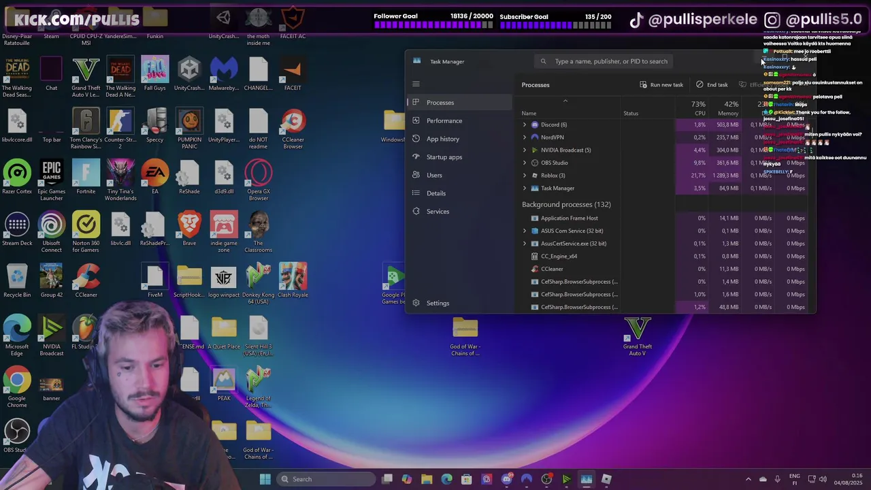Launch Counter-Strike 2 from the desktop

(x=120, y=129)
